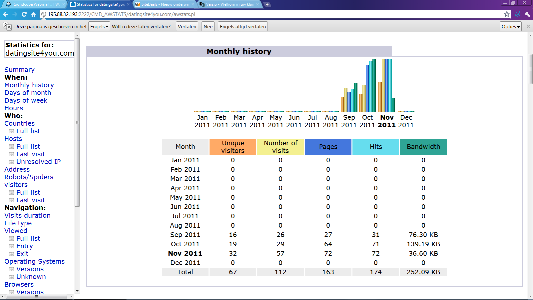Screen dimensions: 533x300
Task: Open the Engels language dropdown
Action: 99,27
